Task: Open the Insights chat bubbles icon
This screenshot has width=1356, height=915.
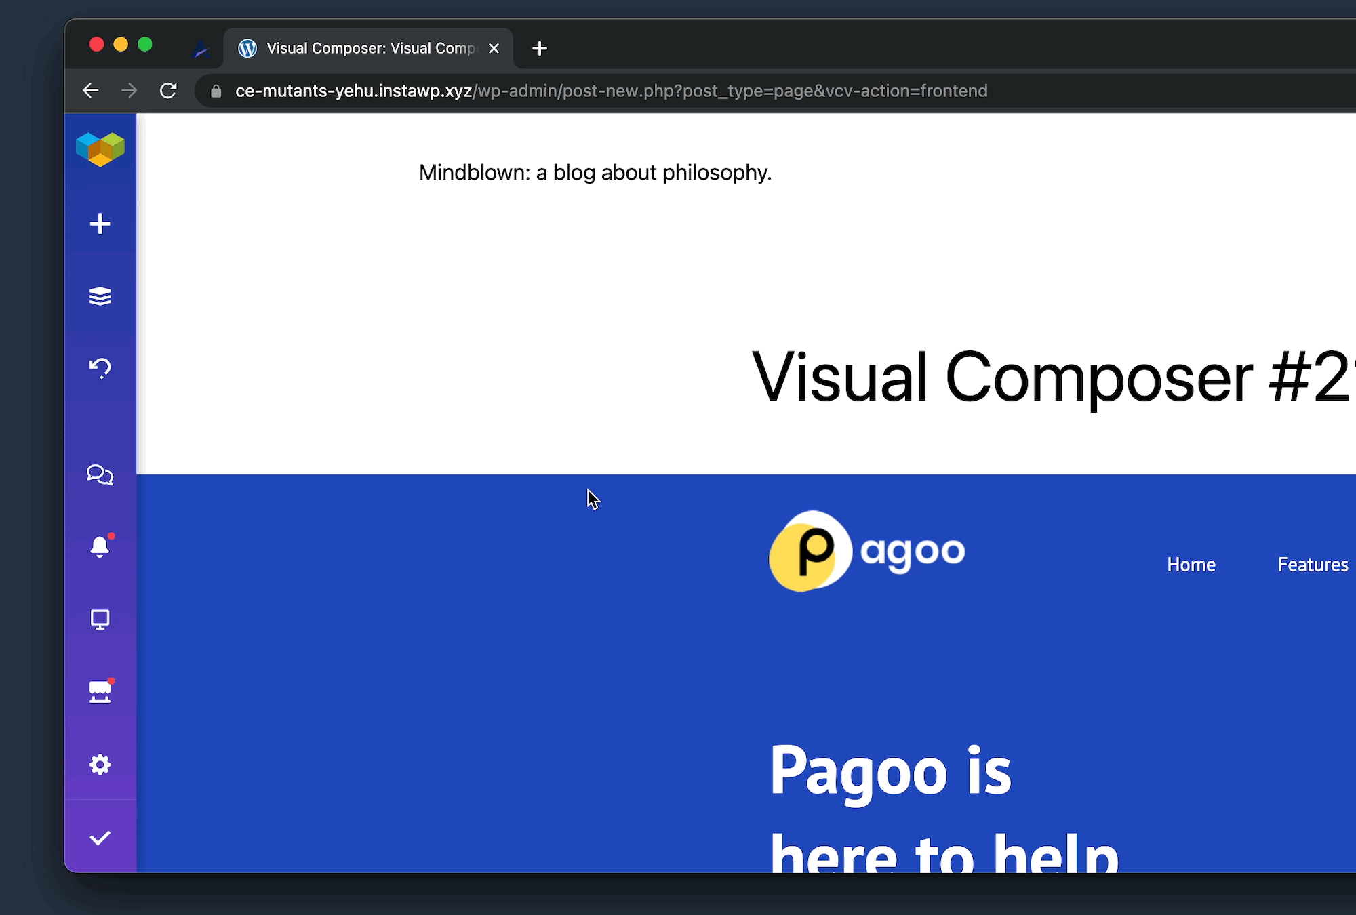Action: (100, 474)
